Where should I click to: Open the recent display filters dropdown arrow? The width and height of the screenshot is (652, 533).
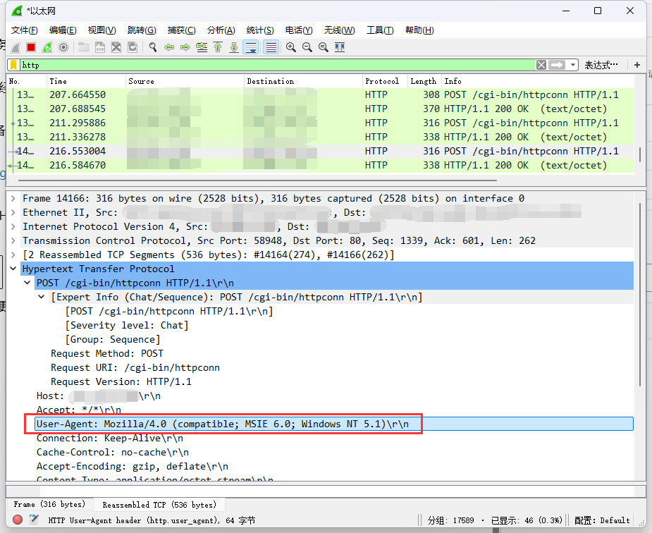(x=573, y=65)
